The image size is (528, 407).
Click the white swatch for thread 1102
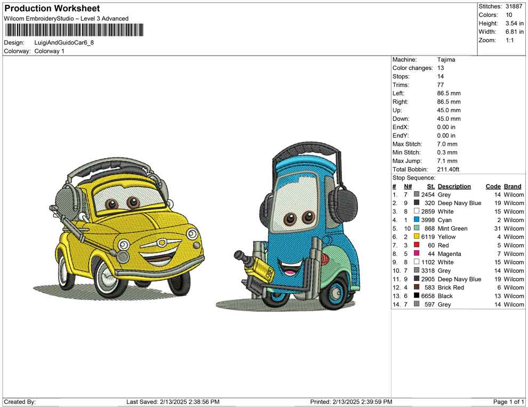click(x=417, y=262)
